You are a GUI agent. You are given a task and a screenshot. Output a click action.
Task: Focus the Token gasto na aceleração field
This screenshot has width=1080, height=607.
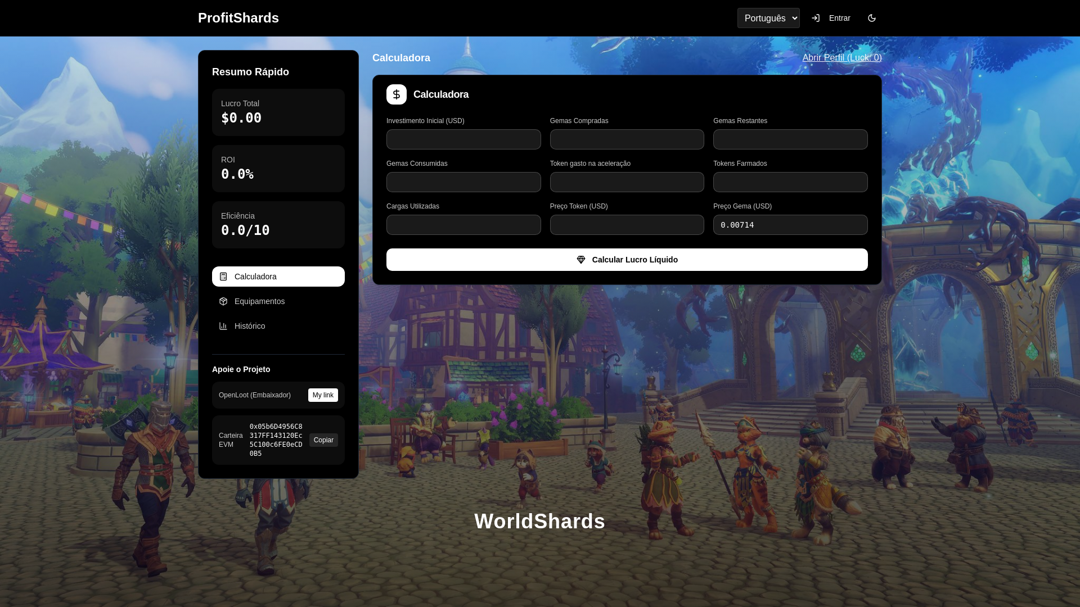coord(627,182)
